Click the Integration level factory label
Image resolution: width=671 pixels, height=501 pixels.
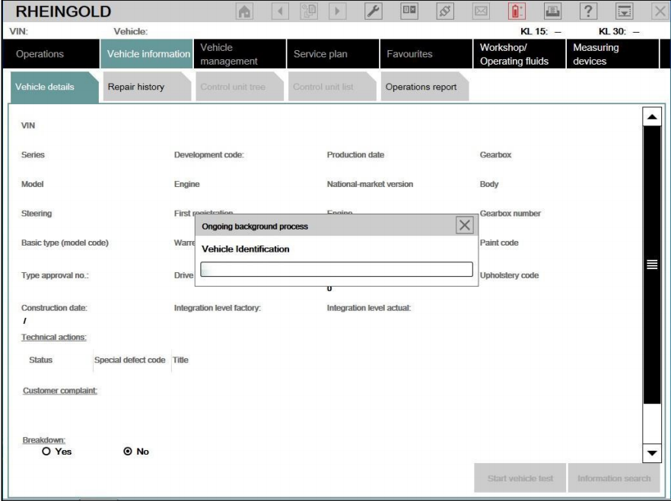(218, 308)
